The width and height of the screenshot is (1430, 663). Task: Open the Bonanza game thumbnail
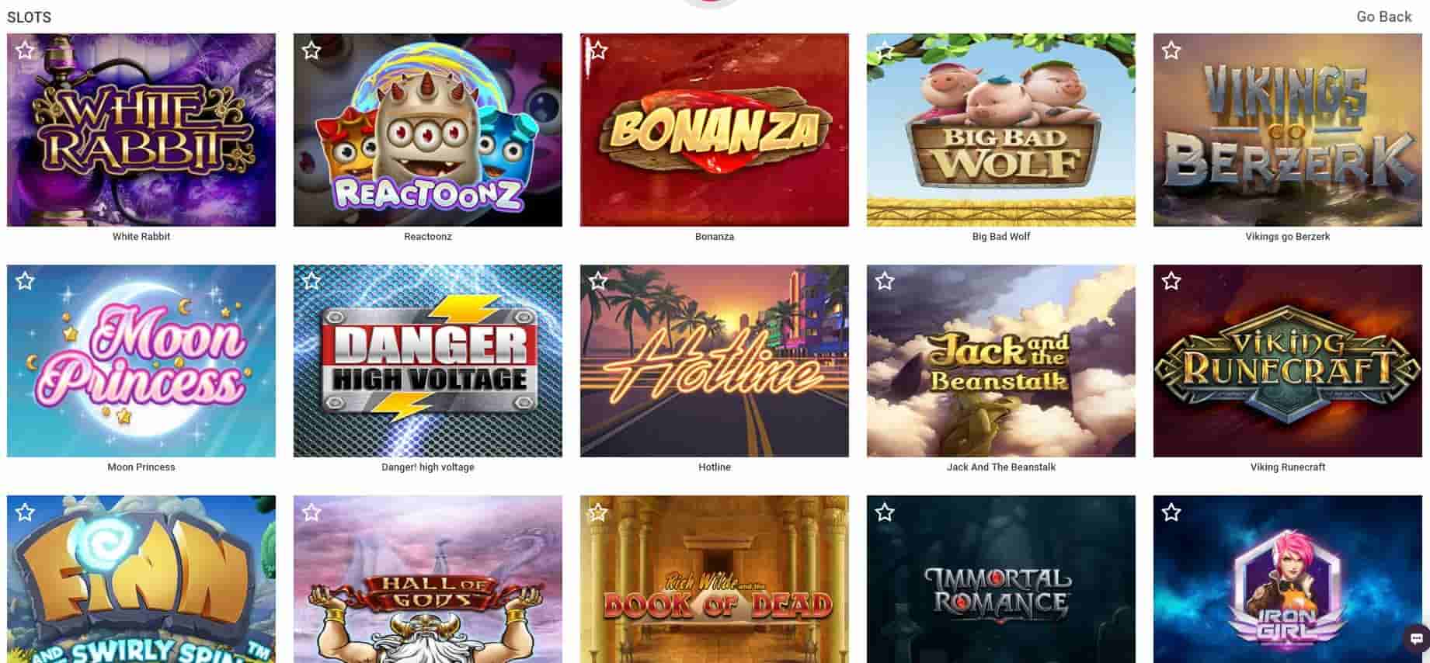point(714,130)
